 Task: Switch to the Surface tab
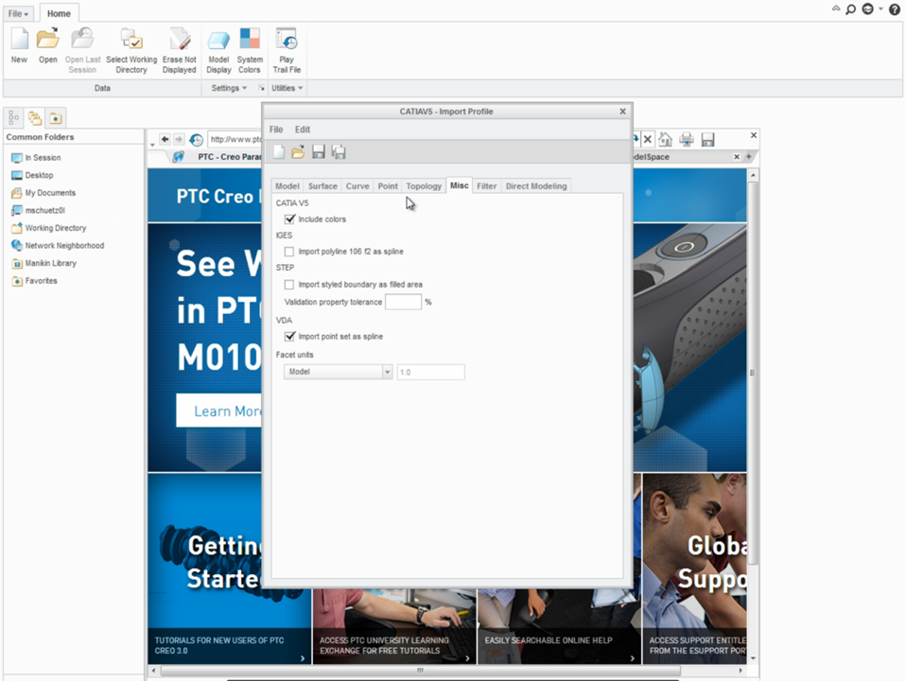(322, 186)
